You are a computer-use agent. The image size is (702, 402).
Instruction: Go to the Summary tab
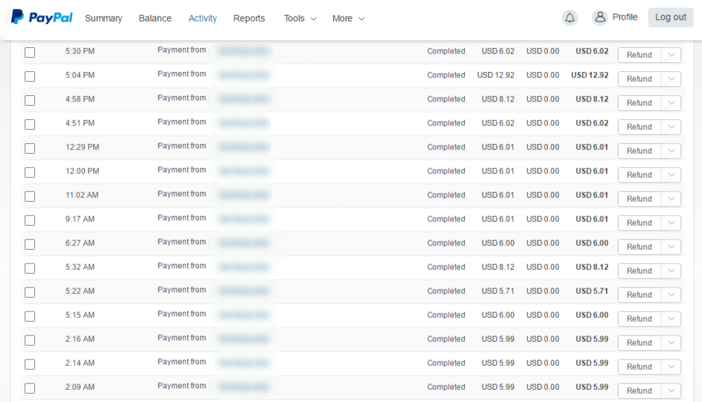104,19
